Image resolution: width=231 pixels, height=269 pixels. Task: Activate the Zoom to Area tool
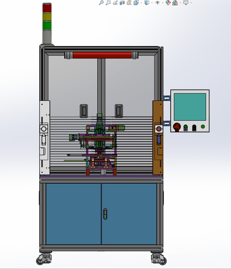click(108, 3)
